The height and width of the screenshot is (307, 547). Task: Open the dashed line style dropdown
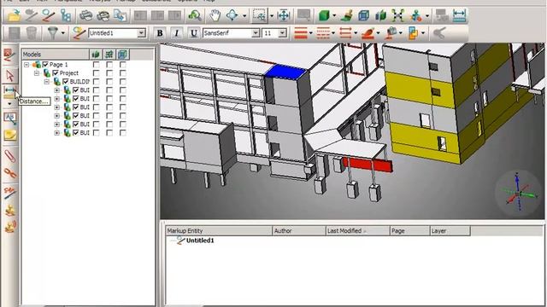click(333, 33)
